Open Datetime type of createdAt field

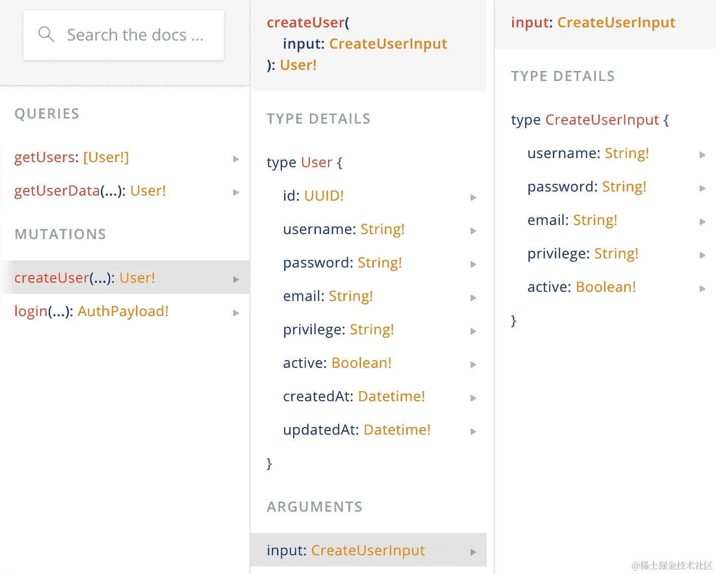point(391,397)
